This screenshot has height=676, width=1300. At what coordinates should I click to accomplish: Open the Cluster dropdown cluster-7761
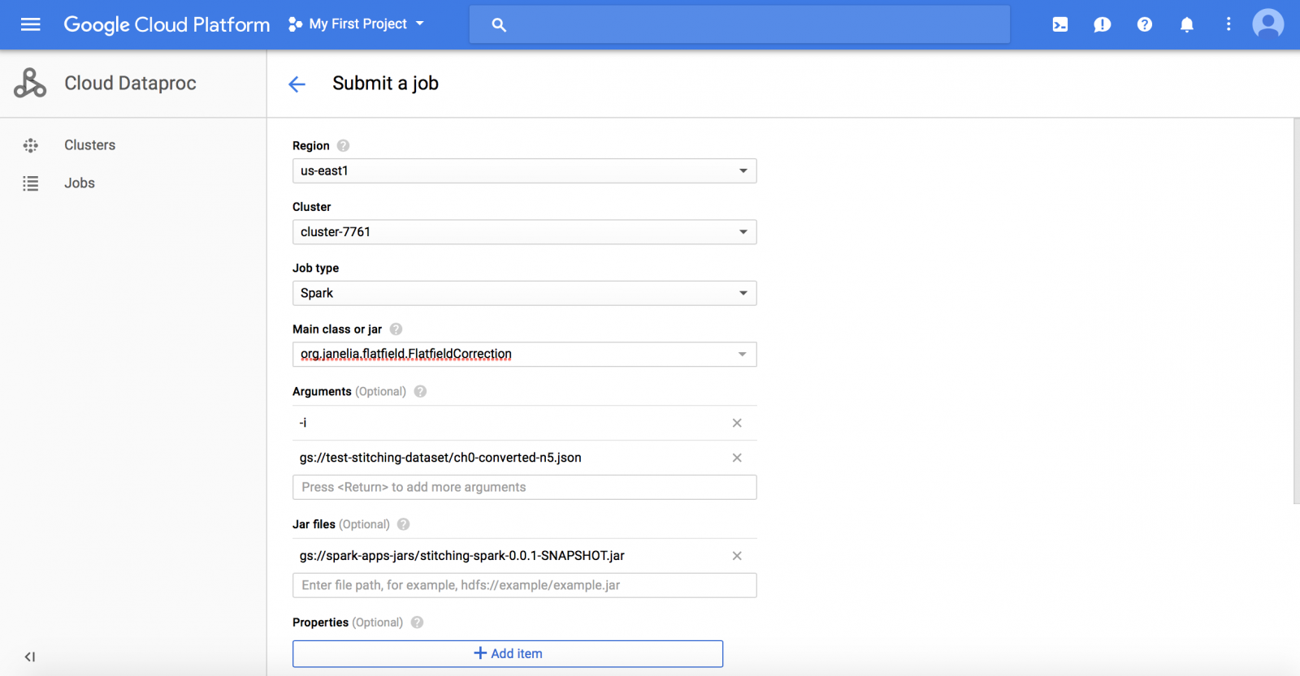524,232
